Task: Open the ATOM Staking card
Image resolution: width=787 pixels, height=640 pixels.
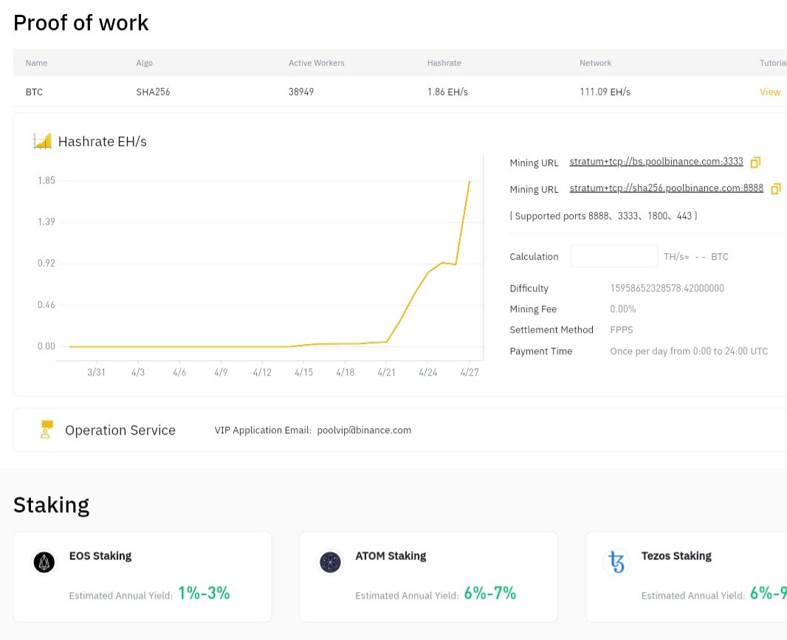Action: point(428,576)
